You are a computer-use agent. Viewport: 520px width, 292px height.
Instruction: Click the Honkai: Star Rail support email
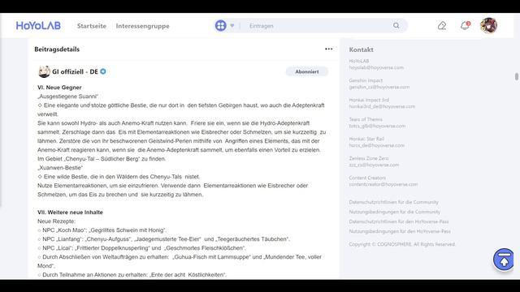(377, 145)
